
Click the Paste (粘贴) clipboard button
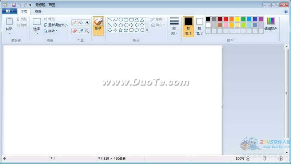(9, 25)
